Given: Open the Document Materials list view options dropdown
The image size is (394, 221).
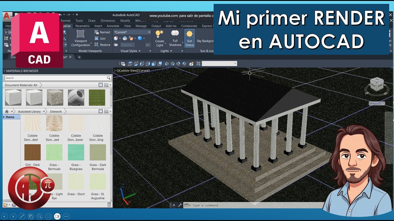Looking at the screenshot, I should click(107, 85).
